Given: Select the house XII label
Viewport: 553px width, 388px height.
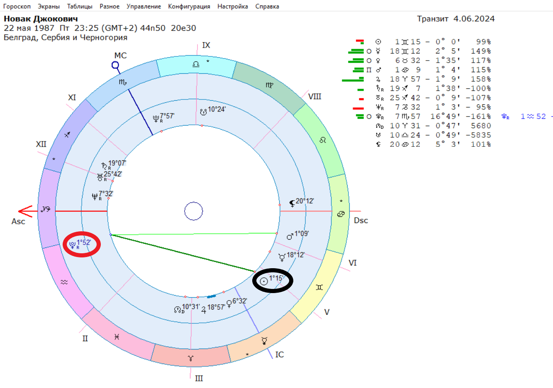Looking at the screenshot, I should tap(41, 144).
